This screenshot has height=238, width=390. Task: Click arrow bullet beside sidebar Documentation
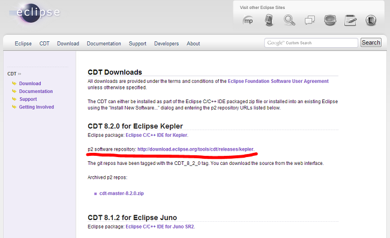pos(14,91)
